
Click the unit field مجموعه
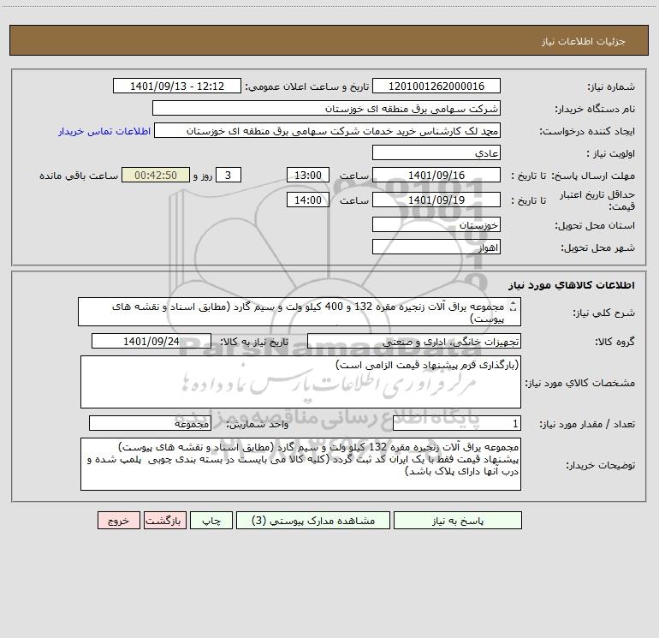pyautogui.click(x=150, y=424)
